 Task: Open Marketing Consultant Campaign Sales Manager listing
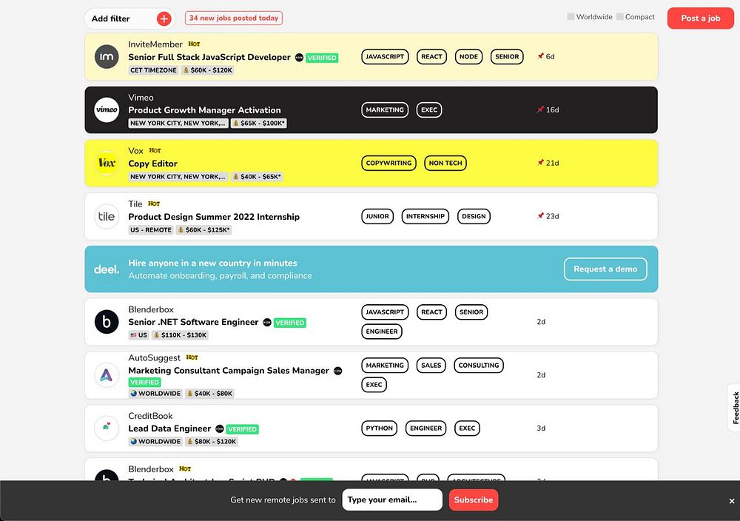point(229,371)
